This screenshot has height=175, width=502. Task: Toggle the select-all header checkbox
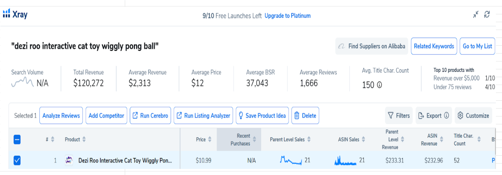pyautogui.click(x=17, y=140)
